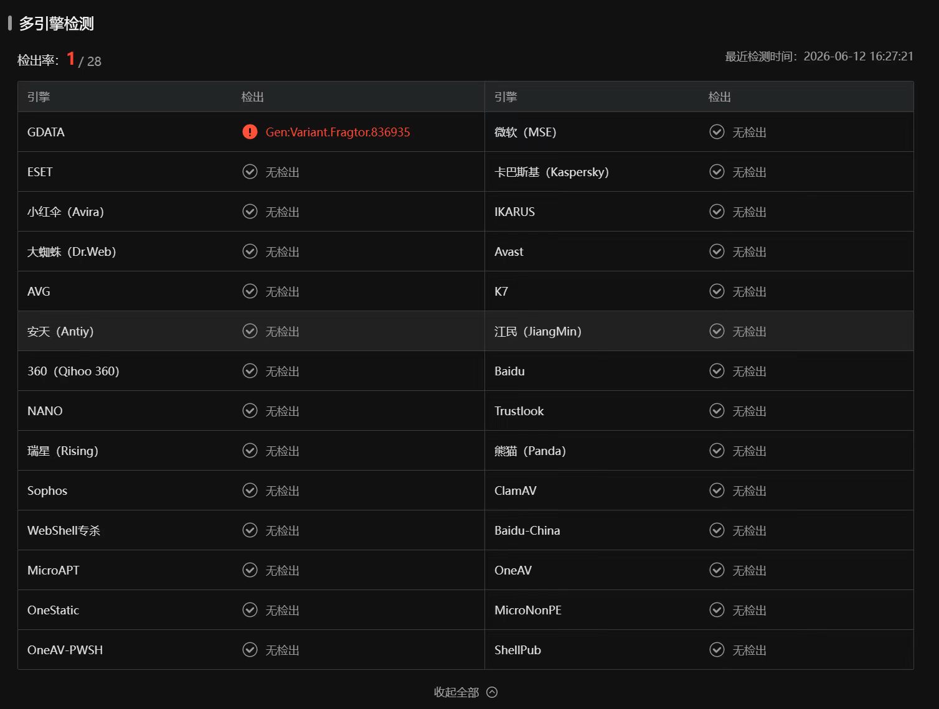Image resolution: width=939 pixels, height=709 pixels.
Task: Click the 多引擎检测 section heading
Action: tap(57, 24)
